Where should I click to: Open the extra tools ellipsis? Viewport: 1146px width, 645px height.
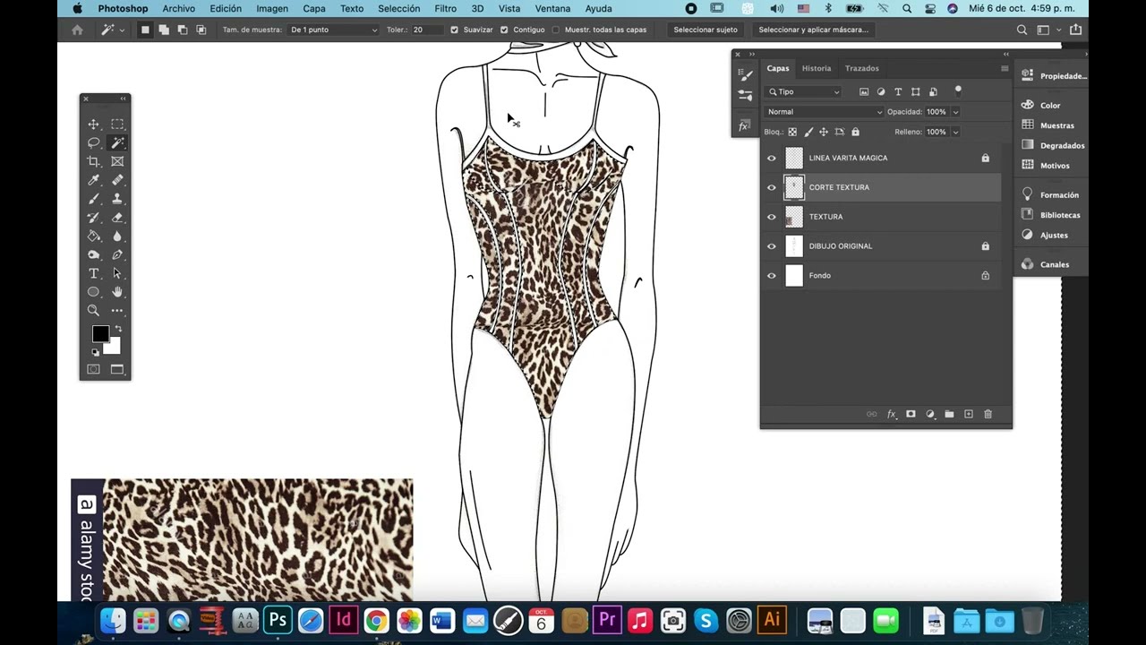[117, 311]
